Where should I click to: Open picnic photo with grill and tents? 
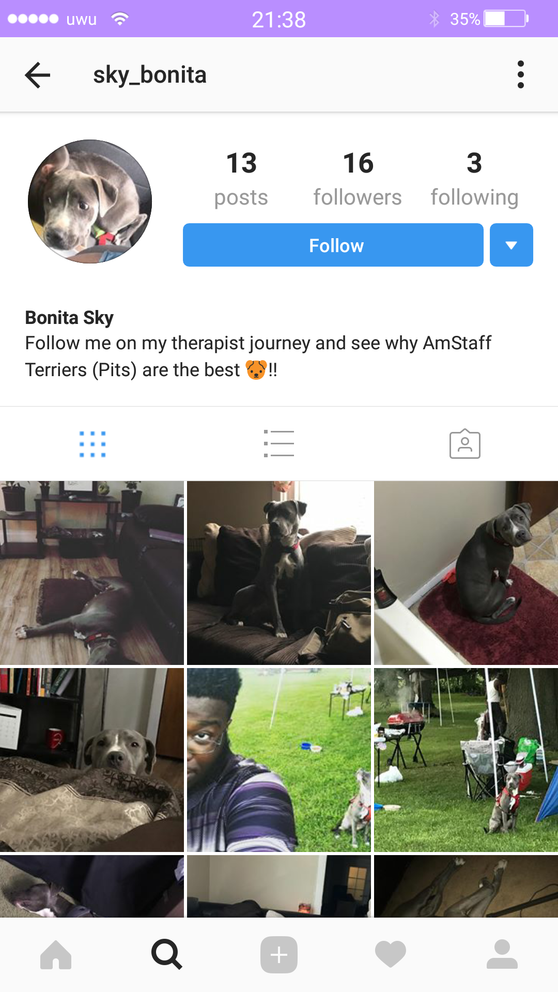point(466,760)
